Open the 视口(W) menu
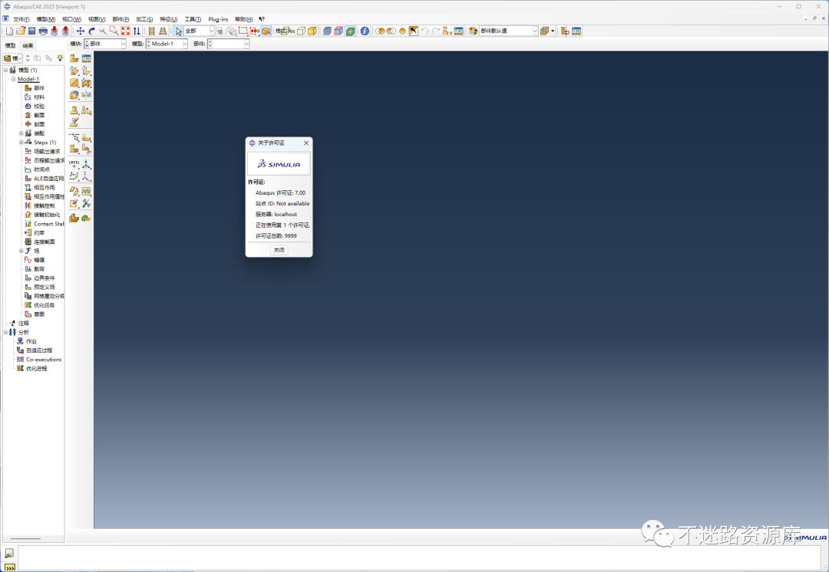This screenshot has height=572, width=829. point(71,19)
